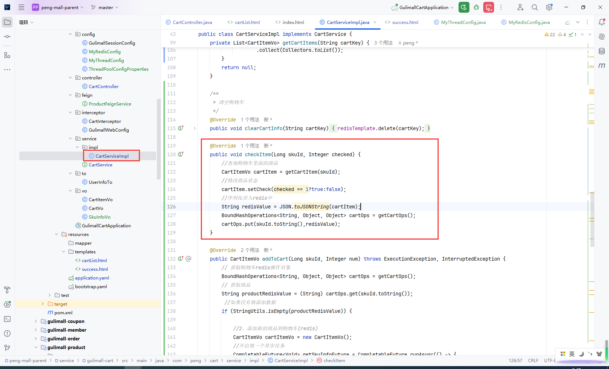
Task: Open peng-mall-parent project dropdown
Action: [58, 7]
